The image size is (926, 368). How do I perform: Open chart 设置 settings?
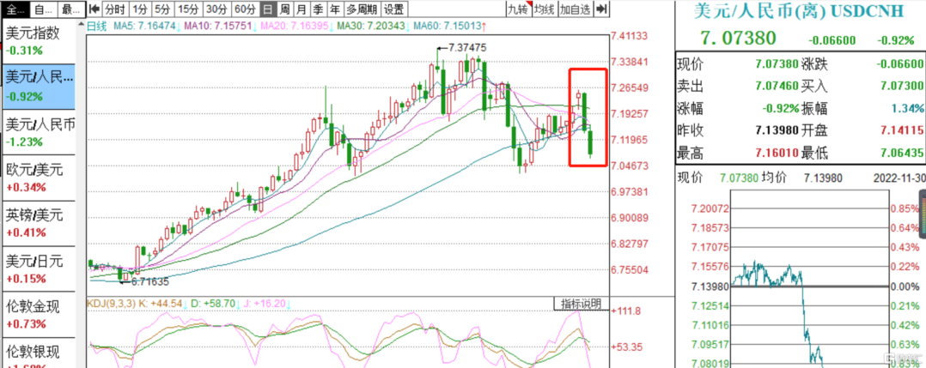click(x=394, y=9)
